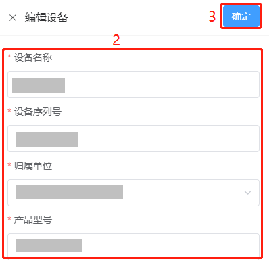The width and height of the screenshot is (269, 263).
Task: Confirm edits with the 确定 button
Action: (241, 16)
